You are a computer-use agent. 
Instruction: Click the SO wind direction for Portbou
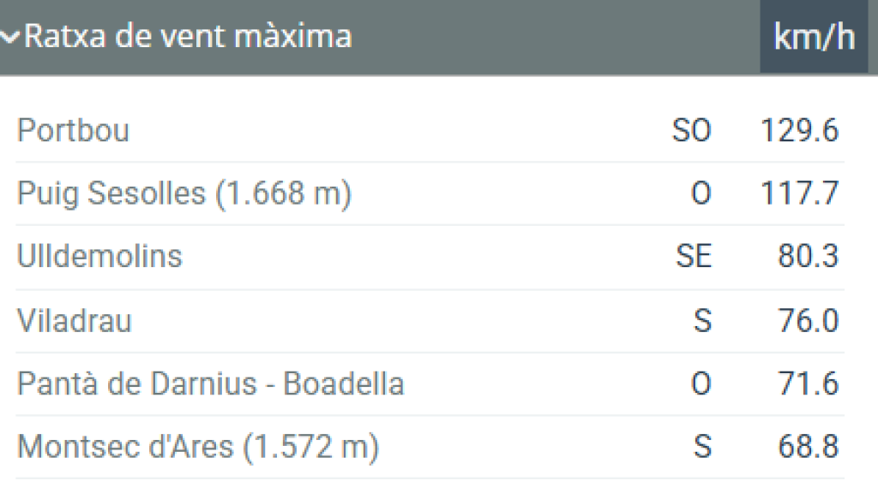pyautogui.click(x=691, y=131)
